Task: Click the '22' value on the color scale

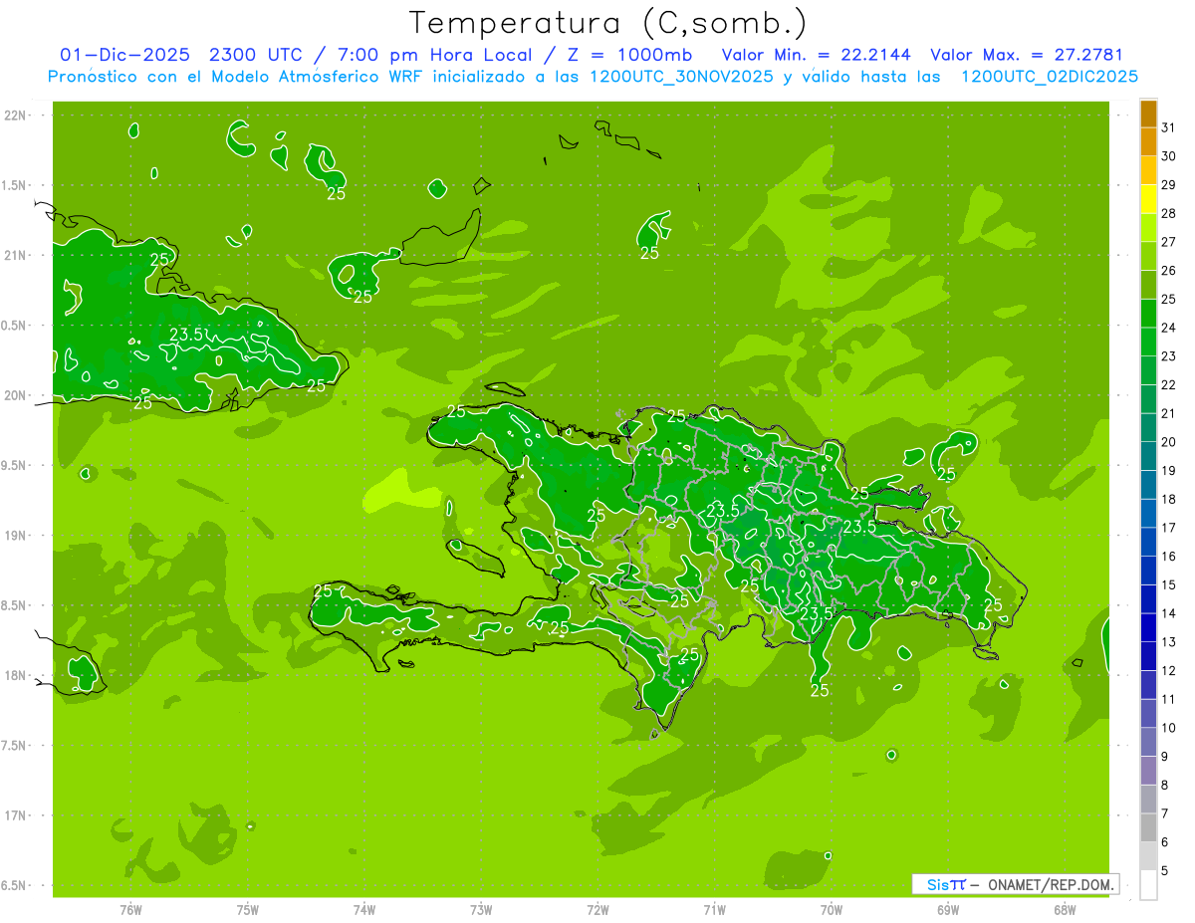Action: [1168, 384]
